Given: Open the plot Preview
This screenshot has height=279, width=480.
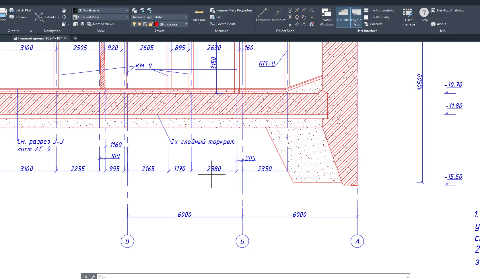Looking at the screenshot, I should point(18,17).
